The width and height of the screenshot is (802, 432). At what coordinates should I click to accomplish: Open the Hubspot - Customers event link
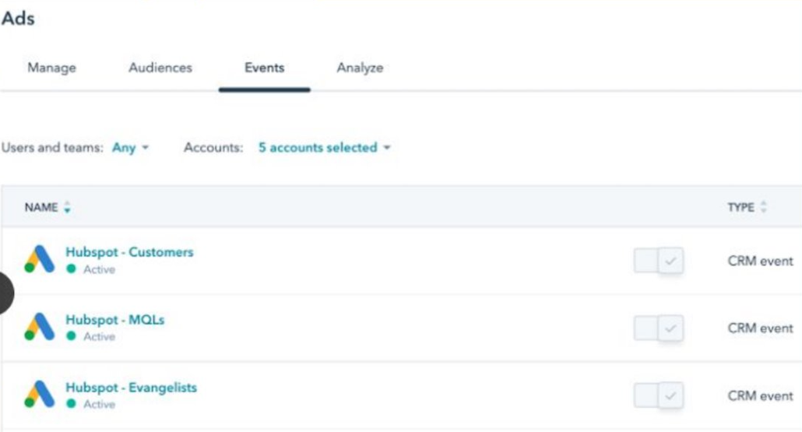point(129,252)
